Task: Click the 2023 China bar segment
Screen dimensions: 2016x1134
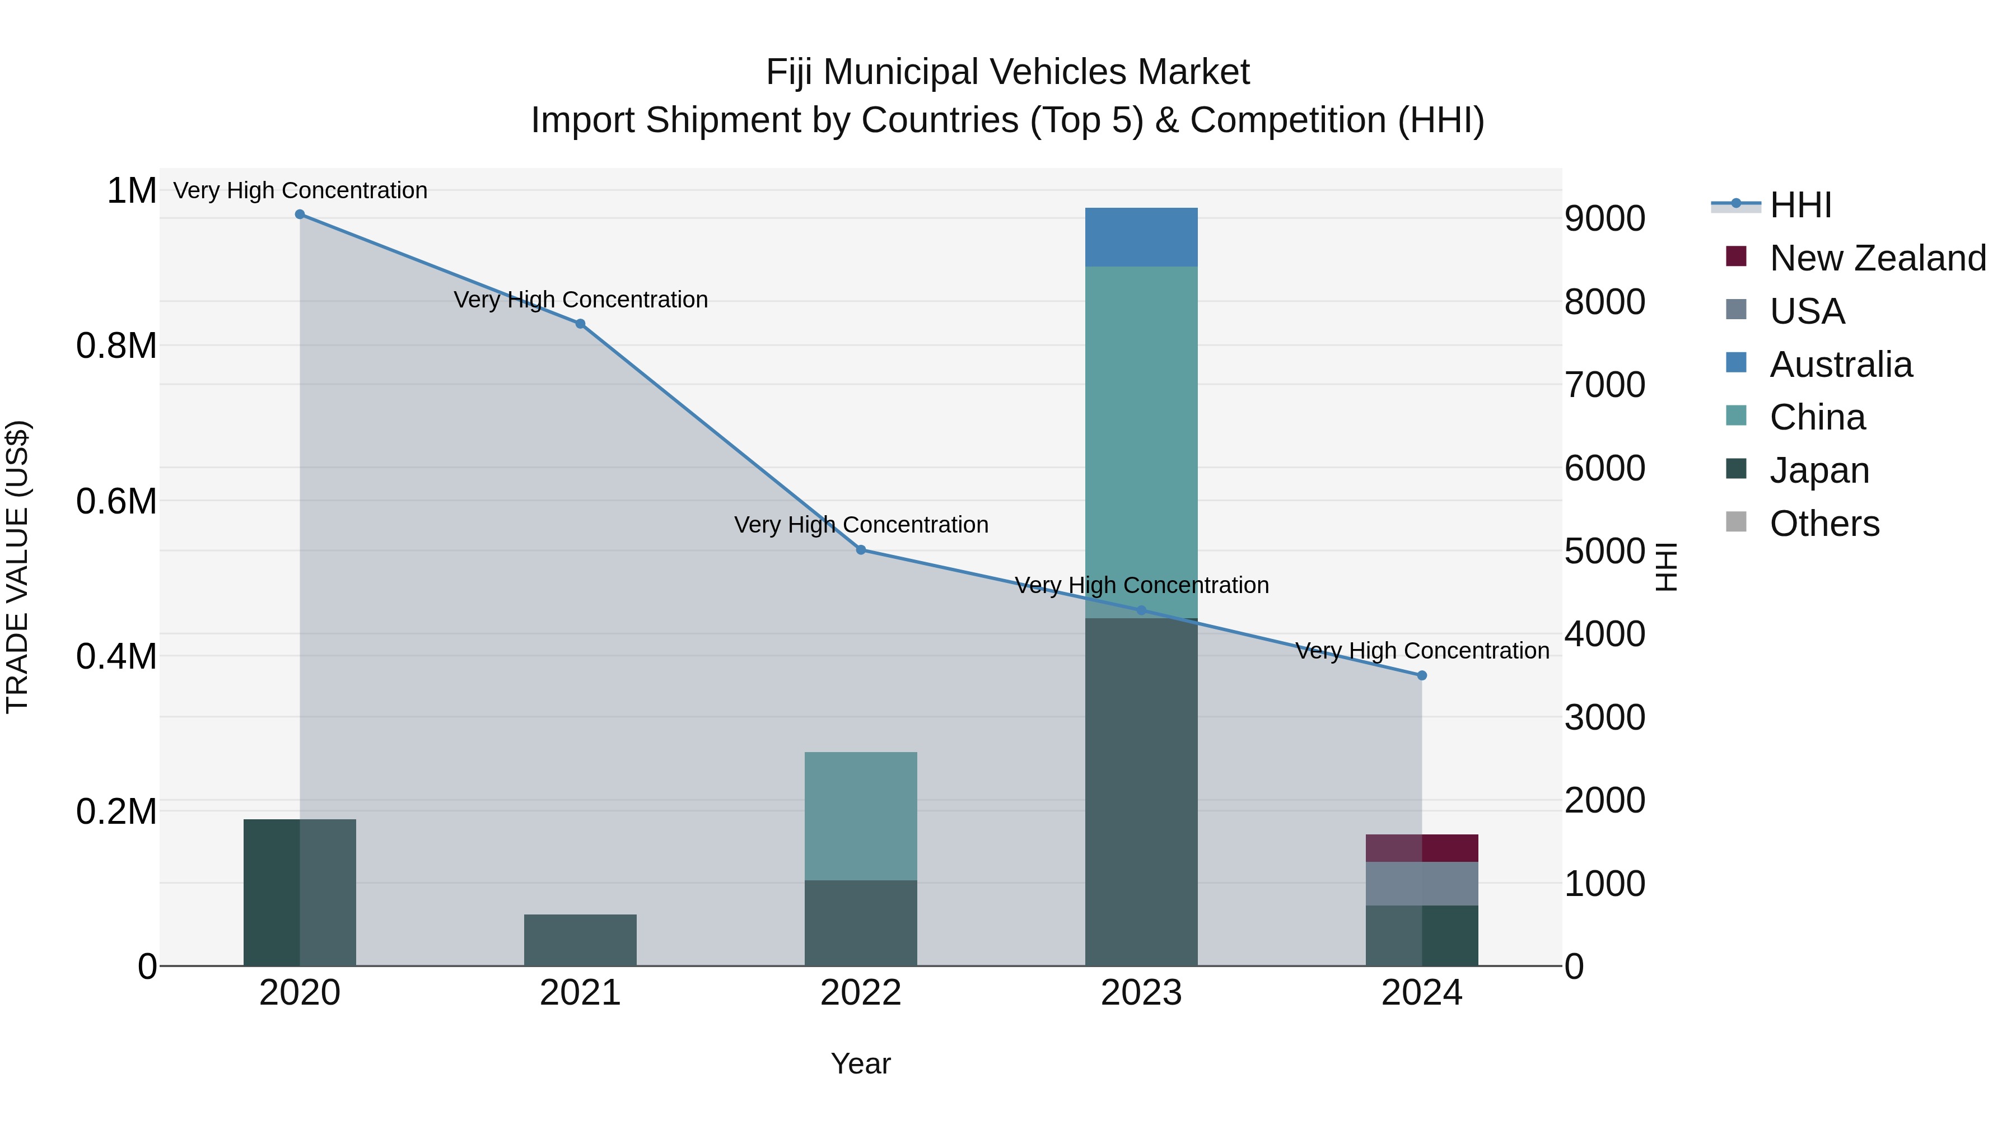Action: [x=1141, y=442]
